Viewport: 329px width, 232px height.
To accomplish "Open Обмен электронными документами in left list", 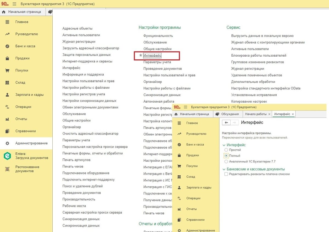I will (90, 107).
